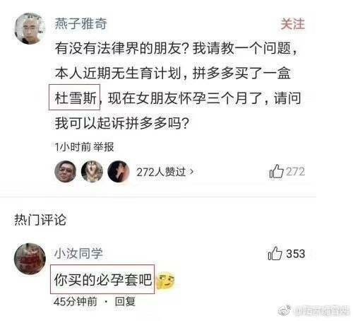The width and height of the screenshot is (353, 321).
Task: Follow user via 关注 button
Action: coord(293,24)
